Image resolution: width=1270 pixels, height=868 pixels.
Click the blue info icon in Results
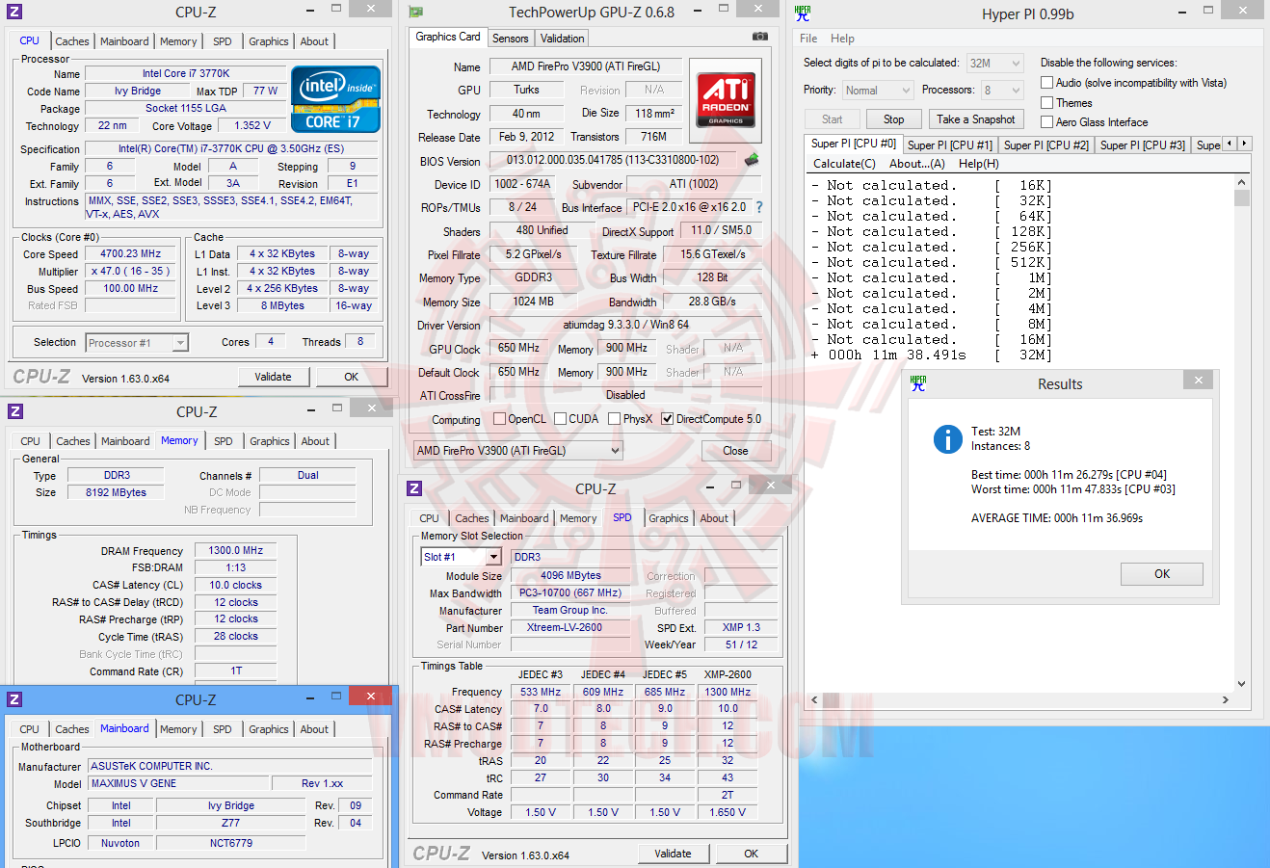(947, 439)
